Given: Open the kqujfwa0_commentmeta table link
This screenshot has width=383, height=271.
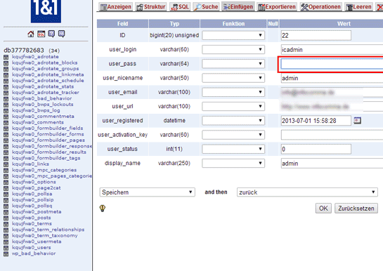Looking at the screenshot, I should coord(43,117).
